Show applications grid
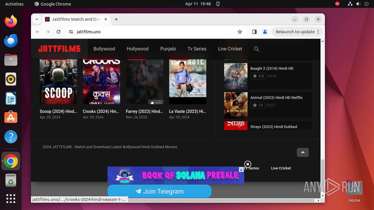 click(11, 199)
